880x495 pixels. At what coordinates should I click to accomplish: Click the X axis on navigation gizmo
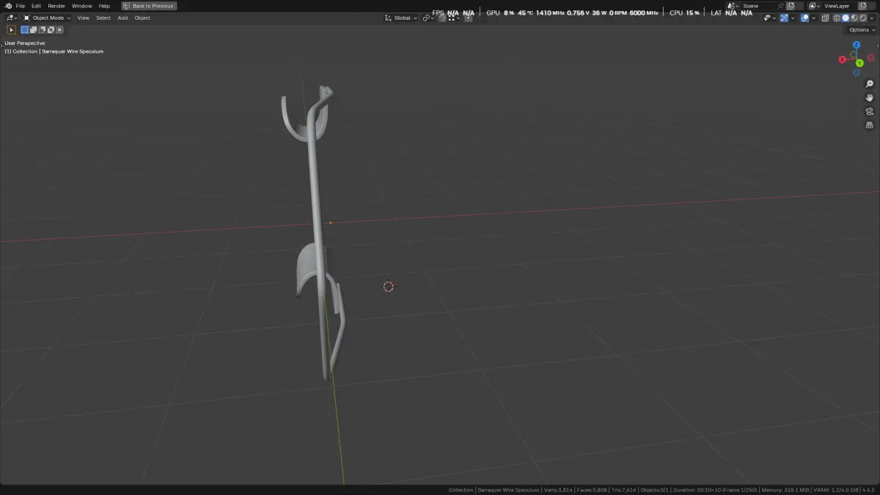coord(842,59)
